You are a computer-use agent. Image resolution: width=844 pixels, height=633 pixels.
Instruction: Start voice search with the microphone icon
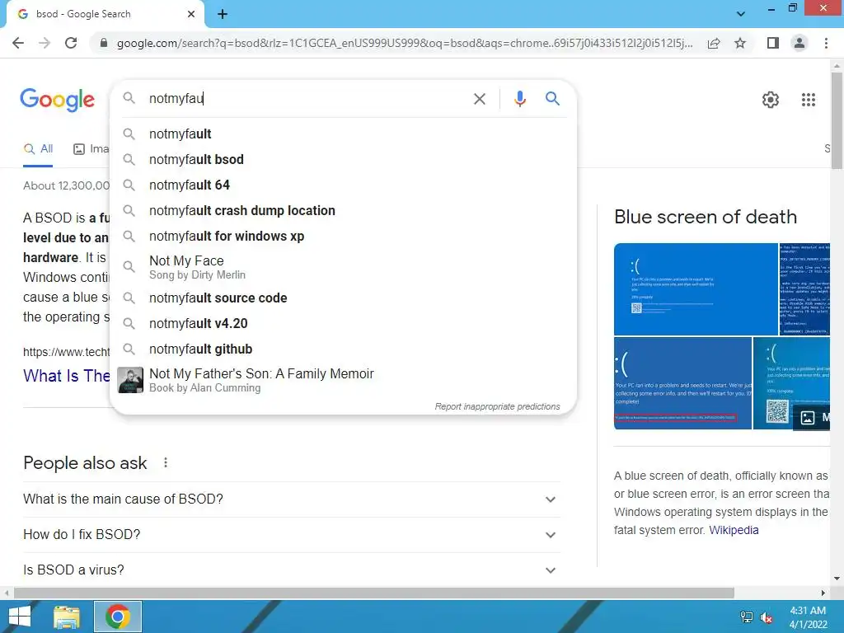[x=519, y=99]
